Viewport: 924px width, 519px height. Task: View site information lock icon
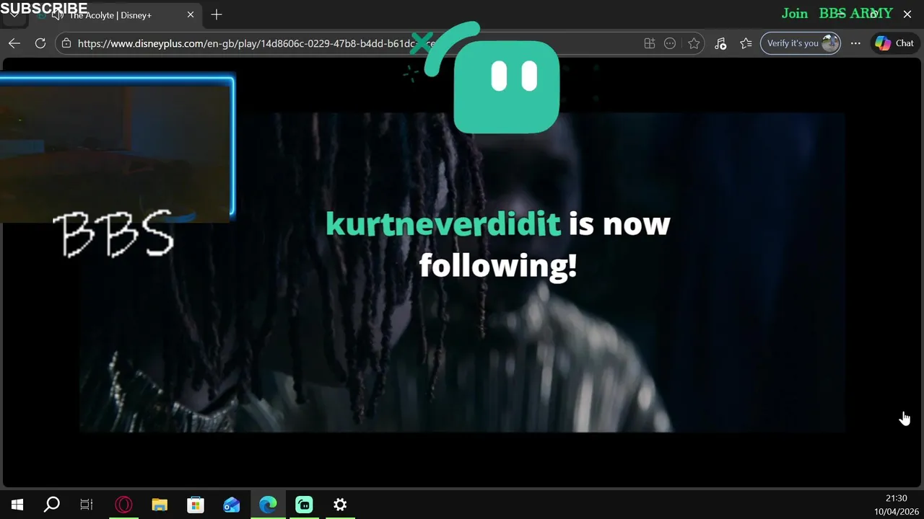66,43
